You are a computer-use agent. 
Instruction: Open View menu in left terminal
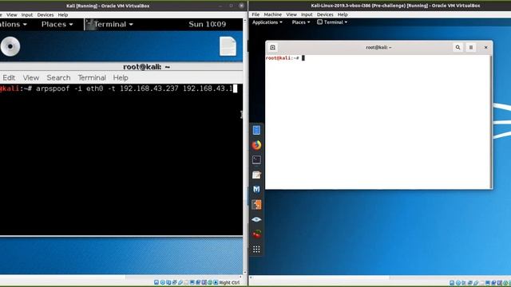click(31, 78)
